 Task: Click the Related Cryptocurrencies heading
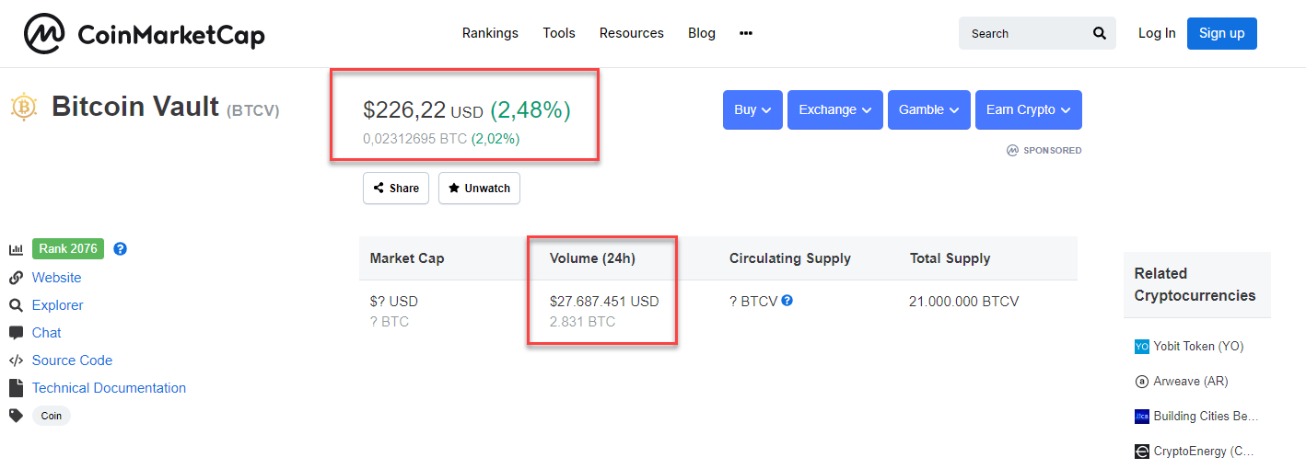point(1195,284)
